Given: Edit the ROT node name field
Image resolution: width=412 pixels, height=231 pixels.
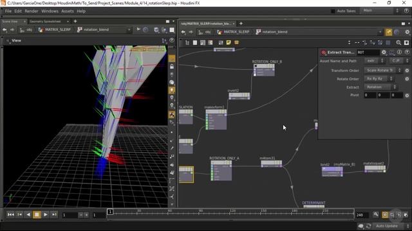Looking at the screenshot, I should pyautogui.click(x=368, y=53).
